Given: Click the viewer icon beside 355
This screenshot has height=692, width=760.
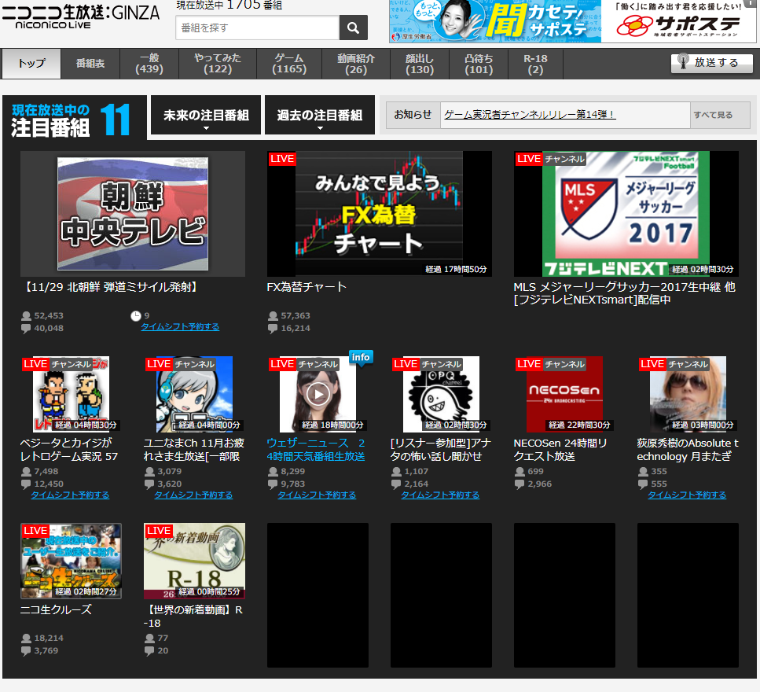Looking at the screenshot, I should click(x=643, y=472).
